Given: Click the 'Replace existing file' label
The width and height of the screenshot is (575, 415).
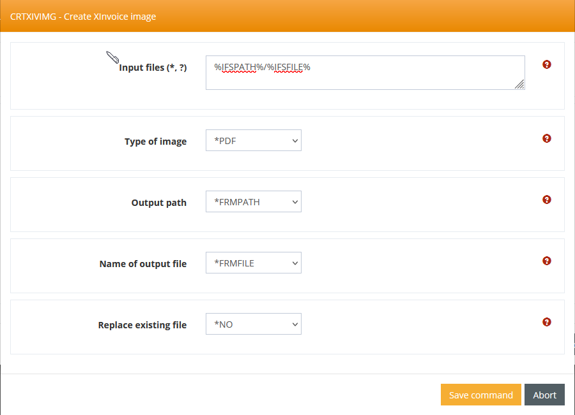Looking at the screenshot, I should [x=142, y=325].
